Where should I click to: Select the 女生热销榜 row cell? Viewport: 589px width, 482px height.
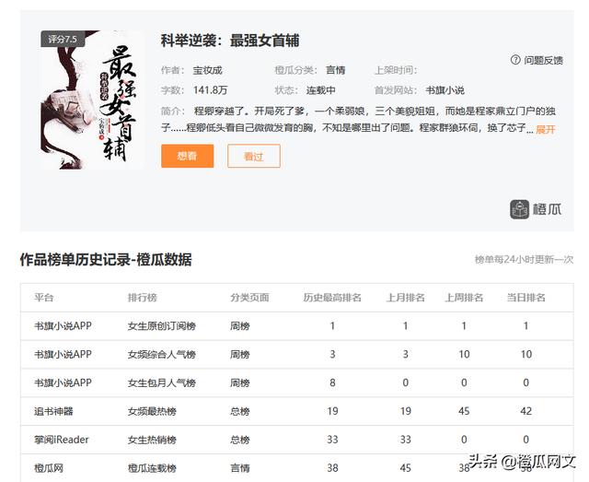click(x=152, y=440)
